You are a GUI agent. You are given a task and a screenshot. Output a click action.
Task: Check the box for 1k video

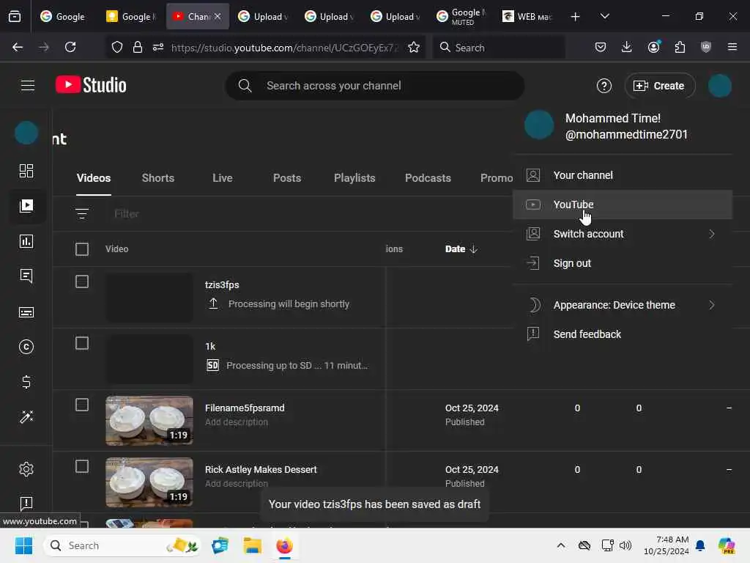tap(82, 343)
